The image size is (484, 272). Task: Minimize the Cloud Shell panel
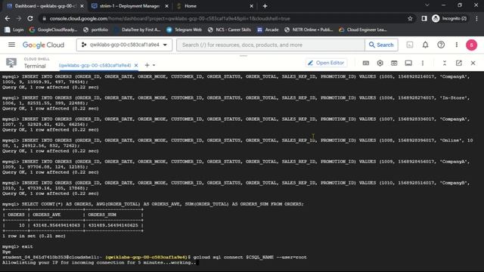click(x=445, y=63)
